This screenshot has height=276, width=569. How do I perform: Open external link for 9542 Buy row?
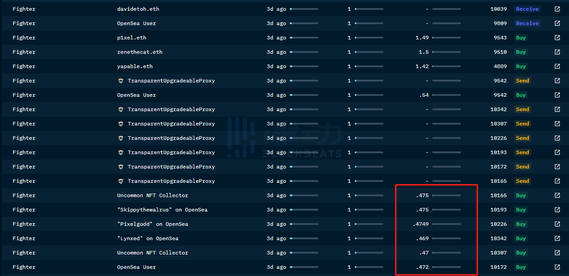[557, 95]
